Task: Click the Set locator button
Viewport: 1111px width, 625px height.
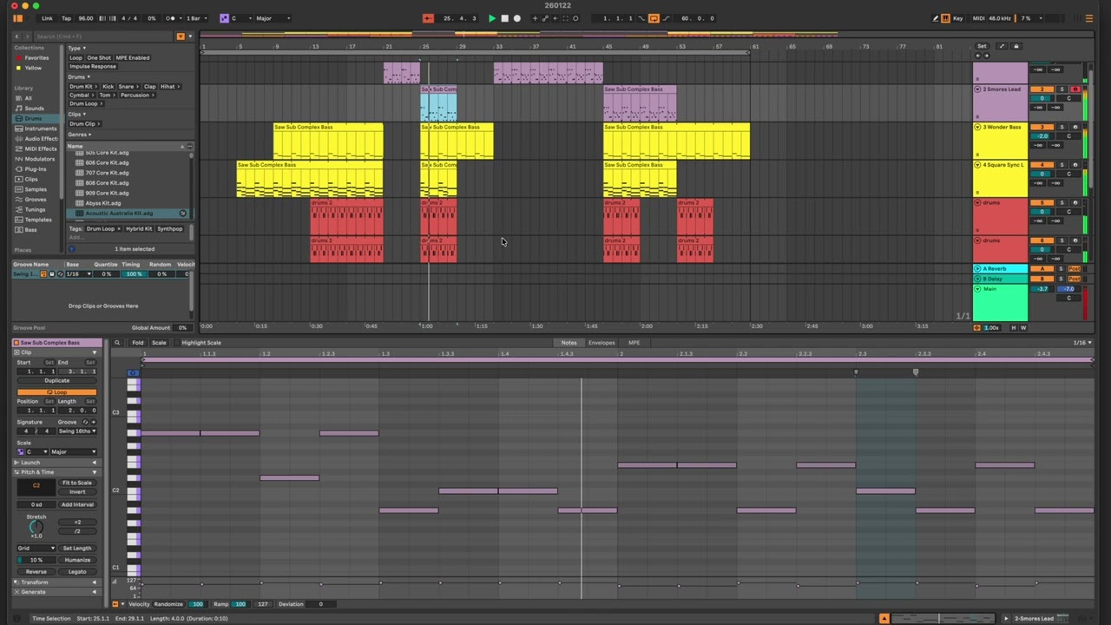Action: [982, 46]
